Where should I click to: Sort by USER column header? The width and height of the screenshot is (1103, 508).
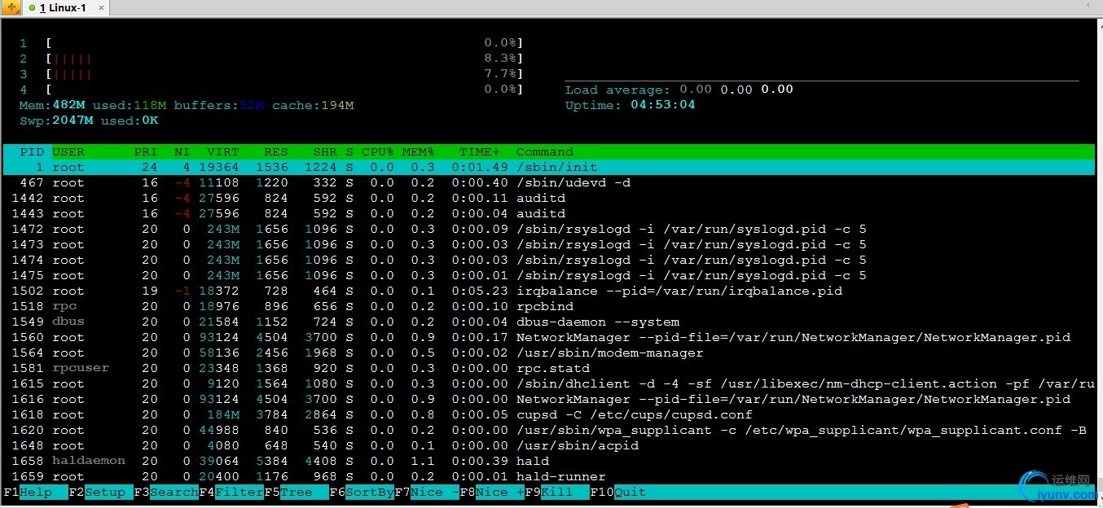pyautogui.click(x=68, y=151)
